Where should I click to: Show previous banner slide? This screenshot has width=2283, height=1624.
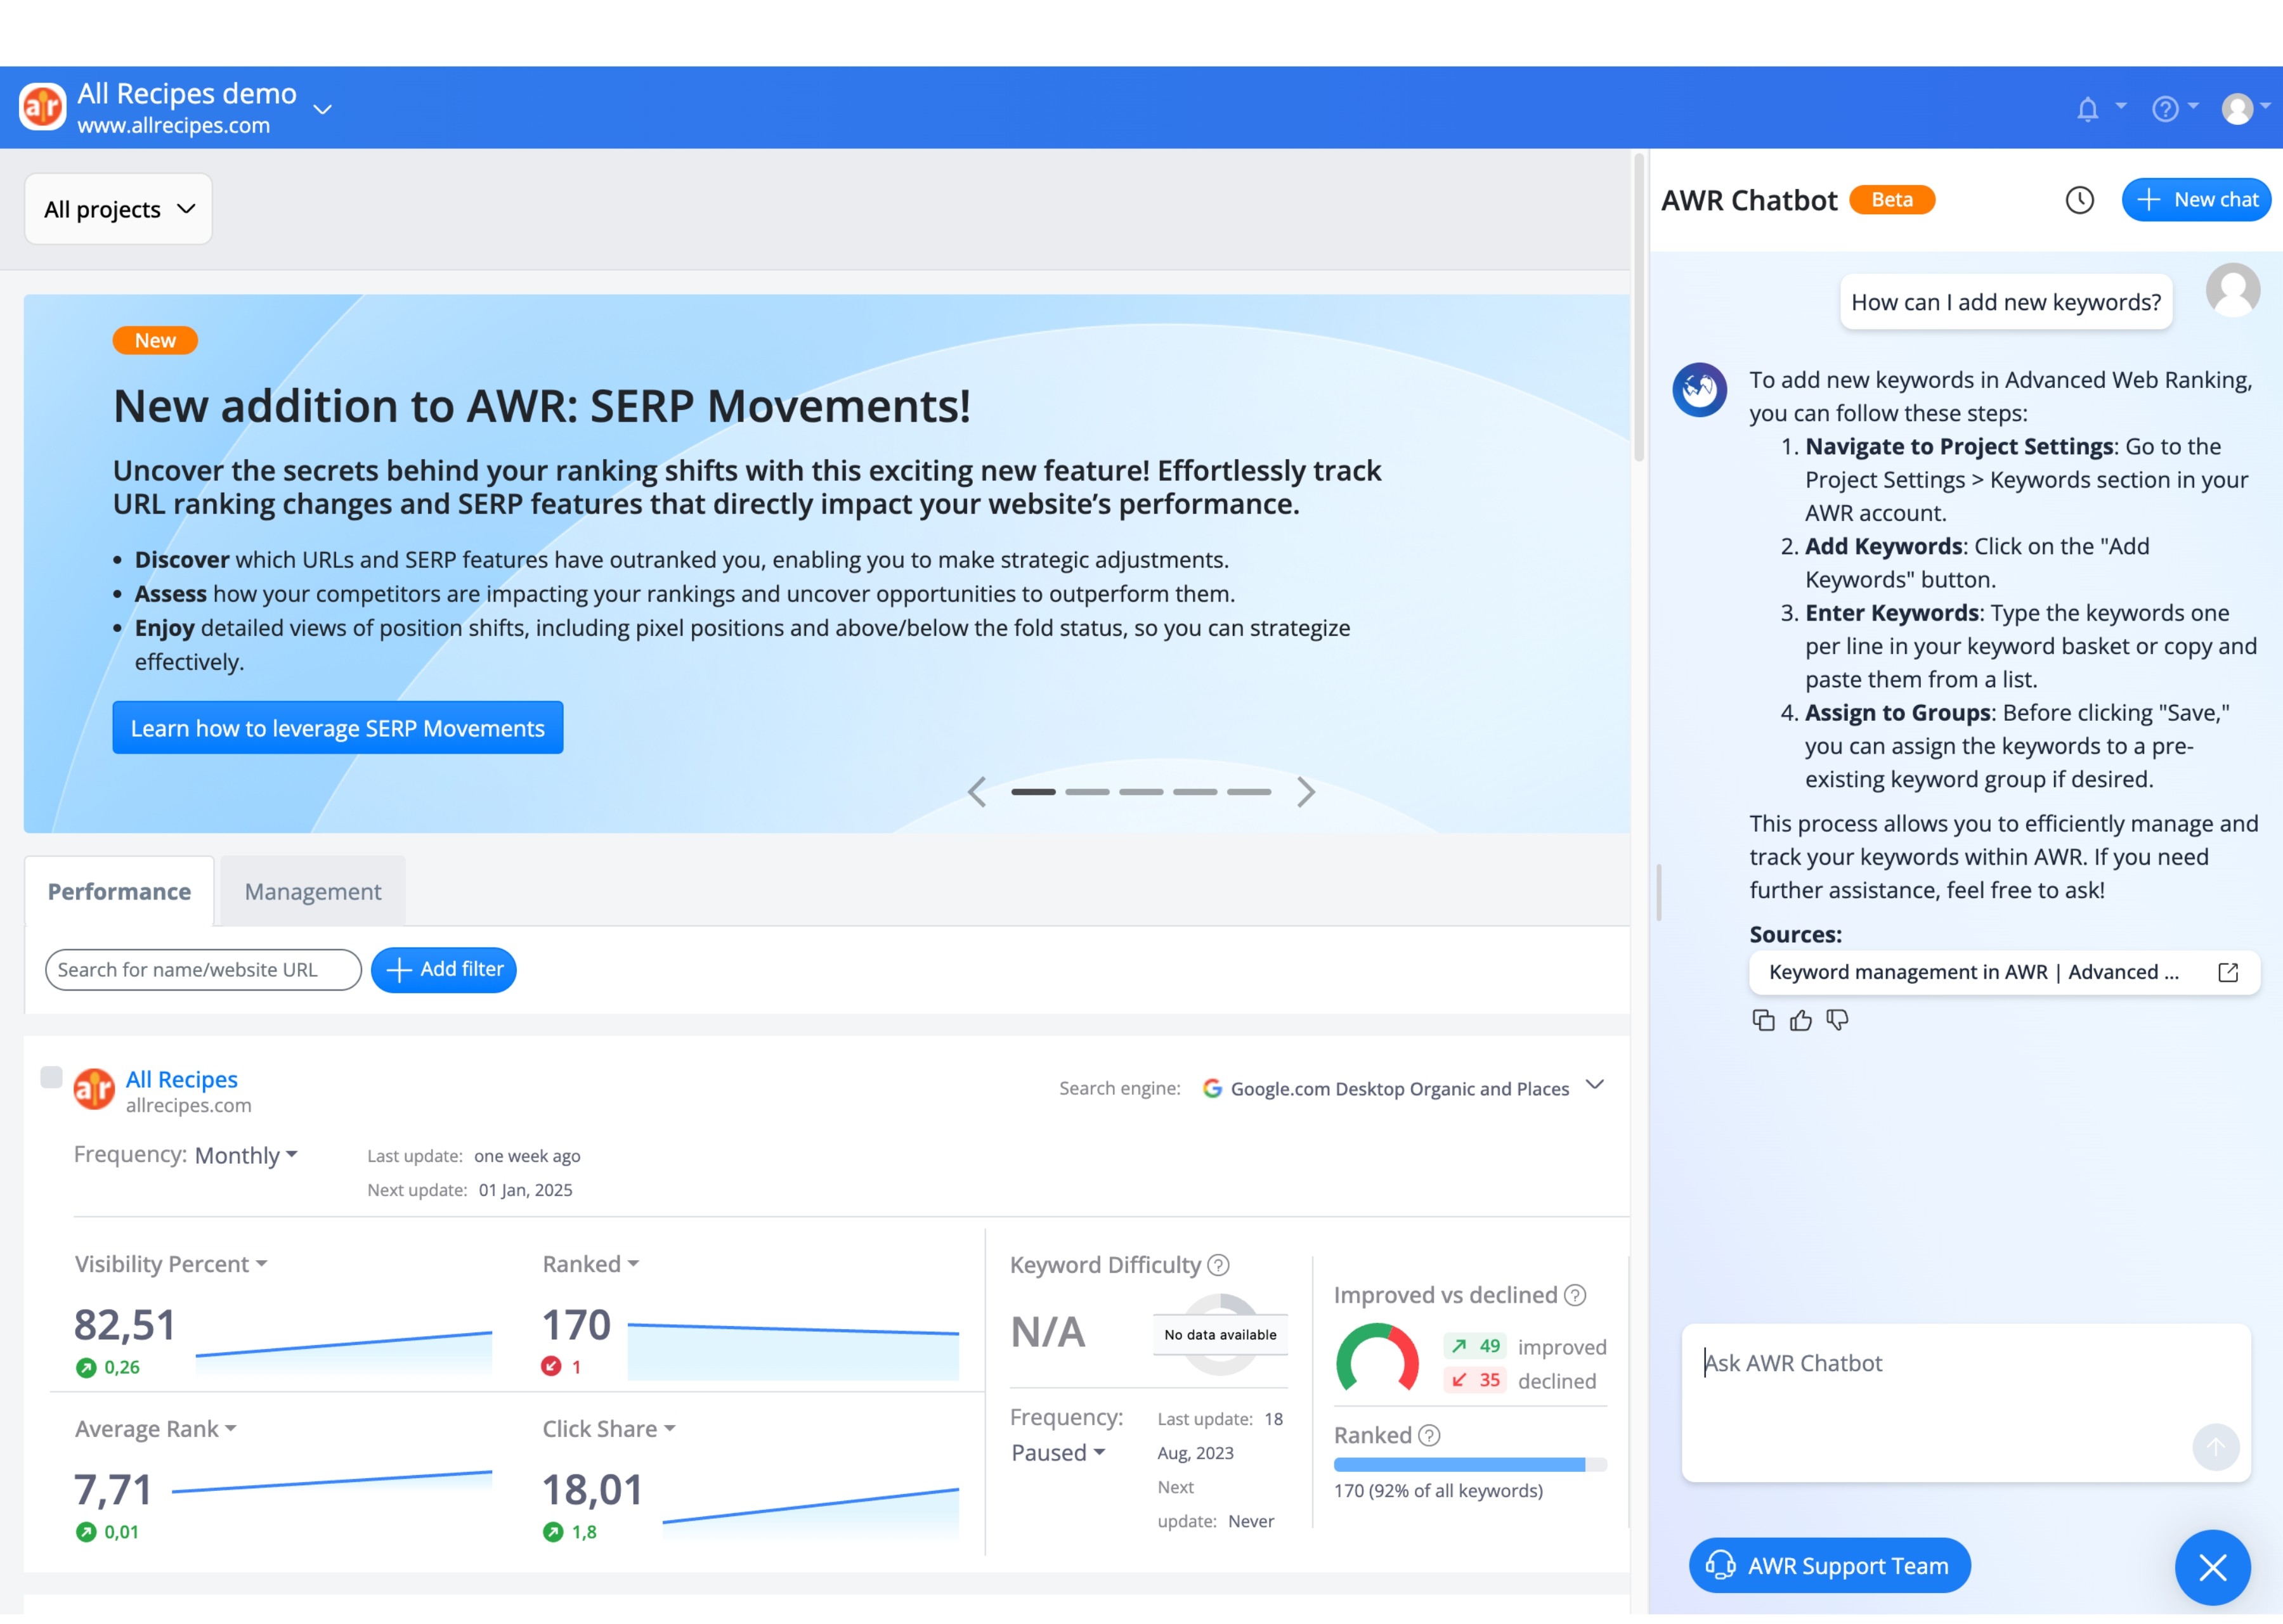(977, 792)
